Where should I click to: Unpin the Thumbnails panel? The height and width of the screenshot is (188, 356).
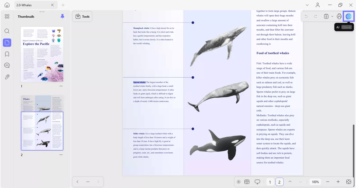point(62,16)
